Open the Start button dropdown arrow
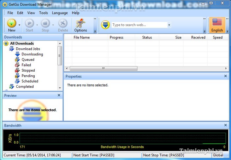The image size is (231, 160). tap(37, 25)
